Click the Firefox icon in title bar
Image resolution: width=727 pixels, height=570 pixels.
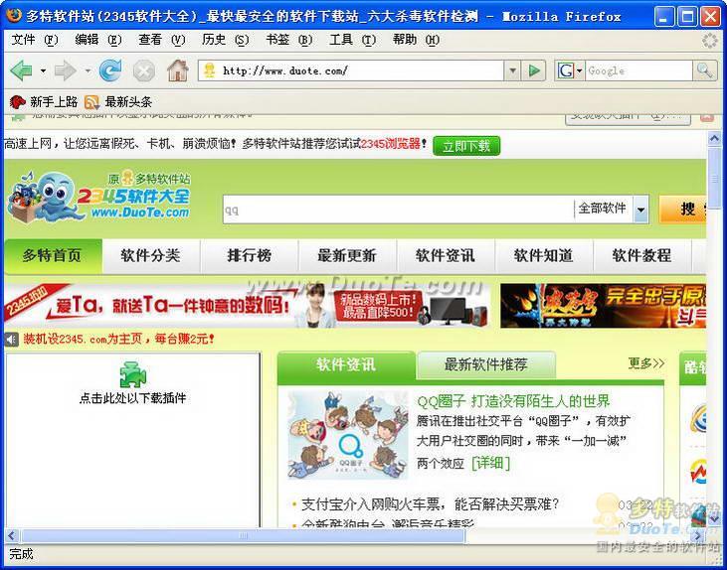coord(14,16)
